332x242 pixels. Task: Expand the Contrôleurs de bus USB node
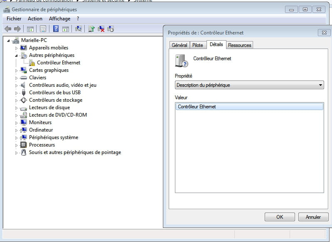click(x=17, y=93)
